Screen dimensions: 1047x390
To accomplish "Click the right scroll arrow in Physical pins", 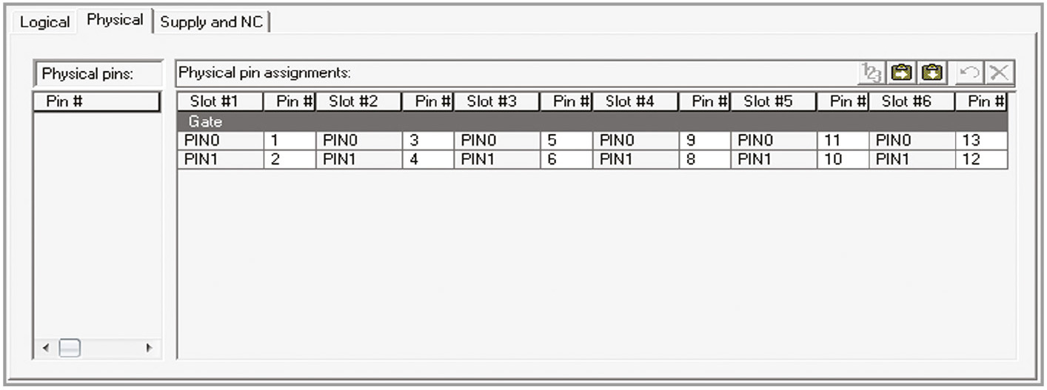I will tap(149, 347).
